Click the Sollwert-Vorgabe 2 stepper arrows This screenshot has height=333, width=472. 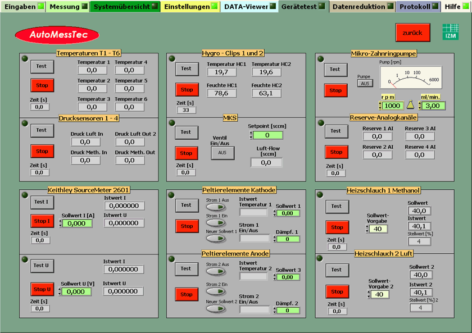(369, 294)
